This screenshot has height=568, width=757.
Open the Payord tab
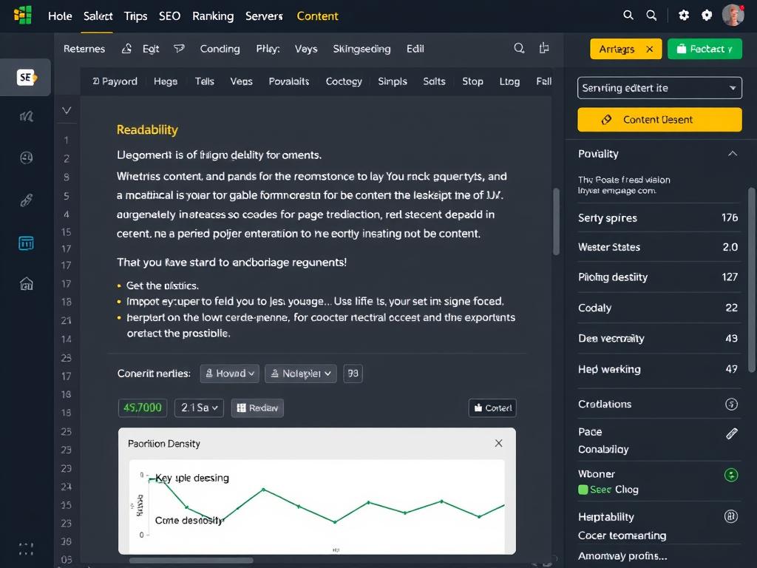tap(115, 81)
